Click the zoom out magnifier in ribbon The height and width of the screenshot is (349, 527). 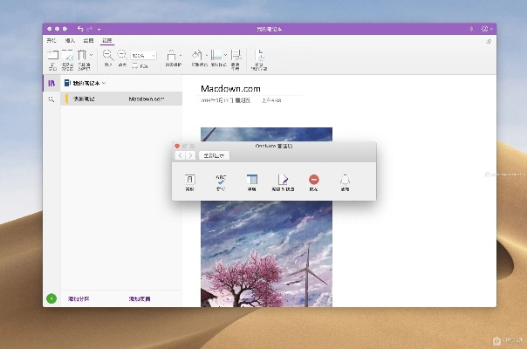point(107,55)
